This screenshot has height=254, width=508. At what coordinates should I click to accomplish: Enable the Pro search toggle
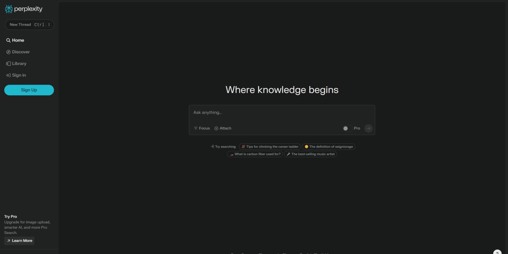pos(347,128)
